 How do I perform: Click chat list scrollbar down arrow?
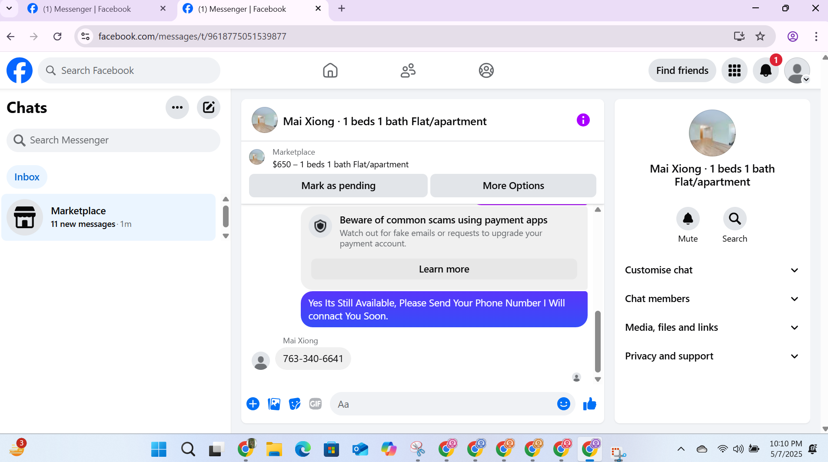click(x=226, y=236)
